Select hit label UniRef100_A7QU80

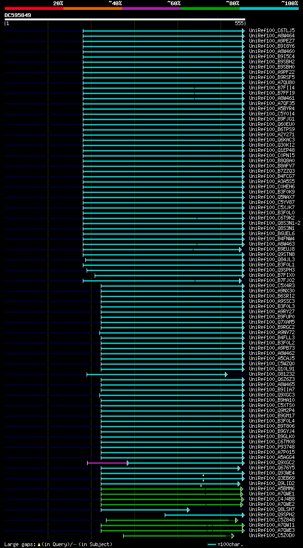[272, 82]
